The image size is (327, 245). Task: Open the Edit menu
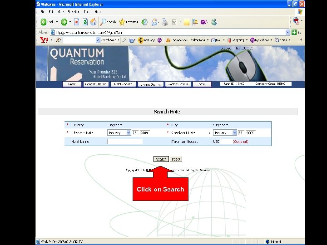point(51,12)
